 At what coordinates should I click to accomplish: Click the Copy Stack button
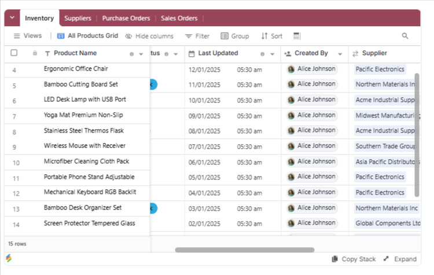[x=354, y=259]
